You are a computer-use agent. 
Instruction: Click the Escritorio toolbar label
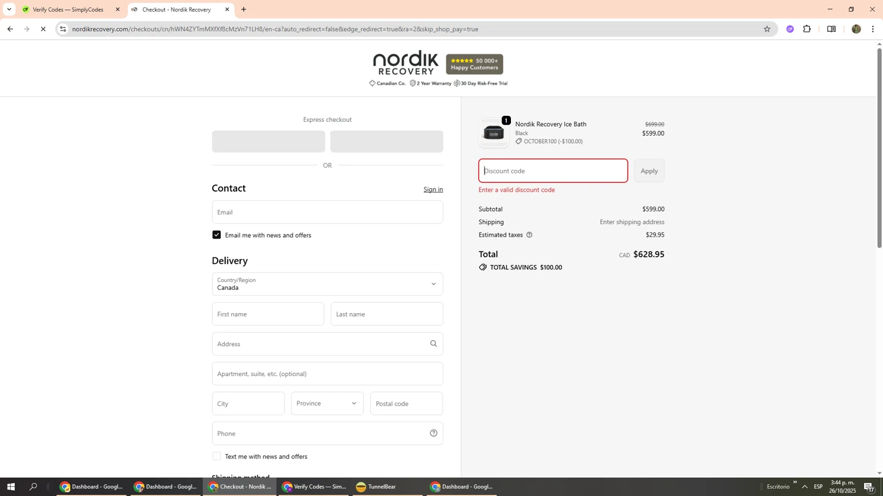pyautogui.click(x=778, y=487)
